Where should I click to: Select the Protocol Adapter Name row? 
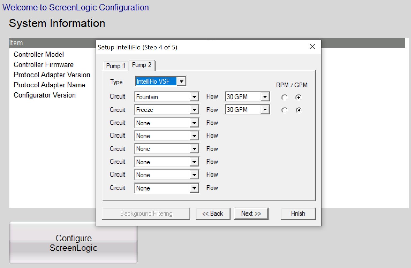pos(49,85)
